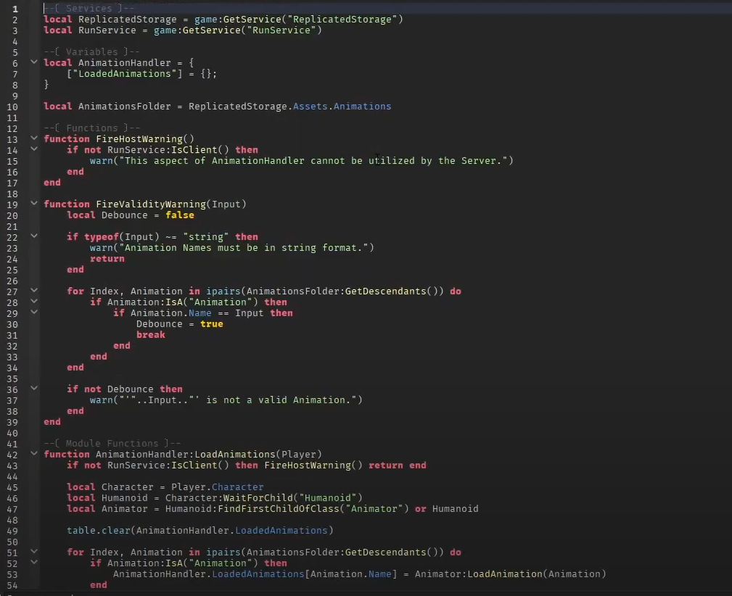Fold the FireValidityWarning function
Screen dimensions: 732x596
tap(33, 204)
